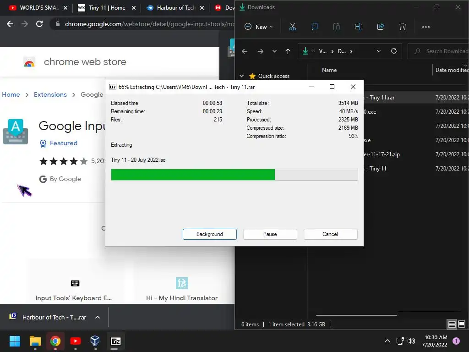Click Chrome's forward navigation arrow
Viewport: 469px width, 352px height.
25,24
